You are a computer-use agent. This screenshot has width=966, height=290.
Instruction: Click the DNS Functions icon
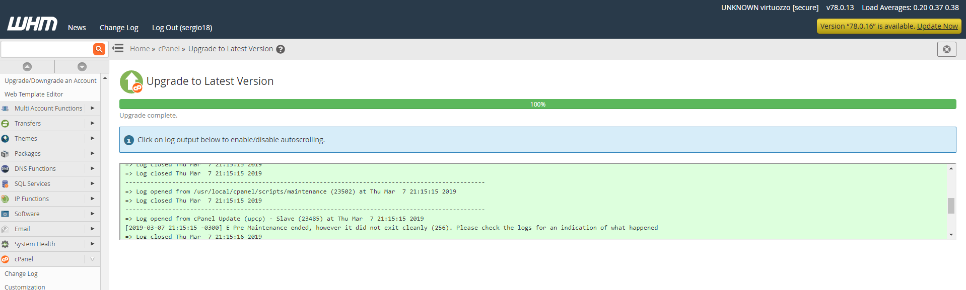point(5,169)
